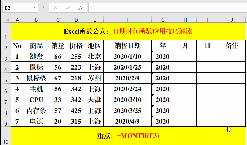
Task: Click the '键盘' product cell
Action: click(x=36, y=56)
